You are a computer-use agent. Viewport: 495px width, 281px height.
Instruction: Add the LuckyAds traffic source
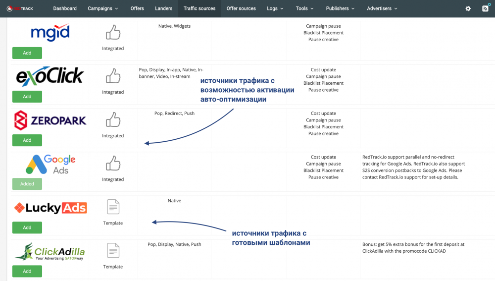click(x=27, y=227)
